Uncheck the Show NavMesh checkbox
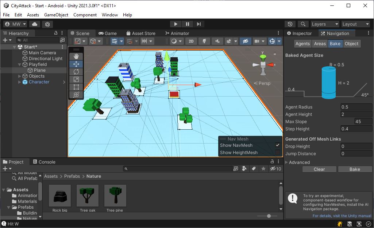374x228 pixels. (x=278, y=145)
